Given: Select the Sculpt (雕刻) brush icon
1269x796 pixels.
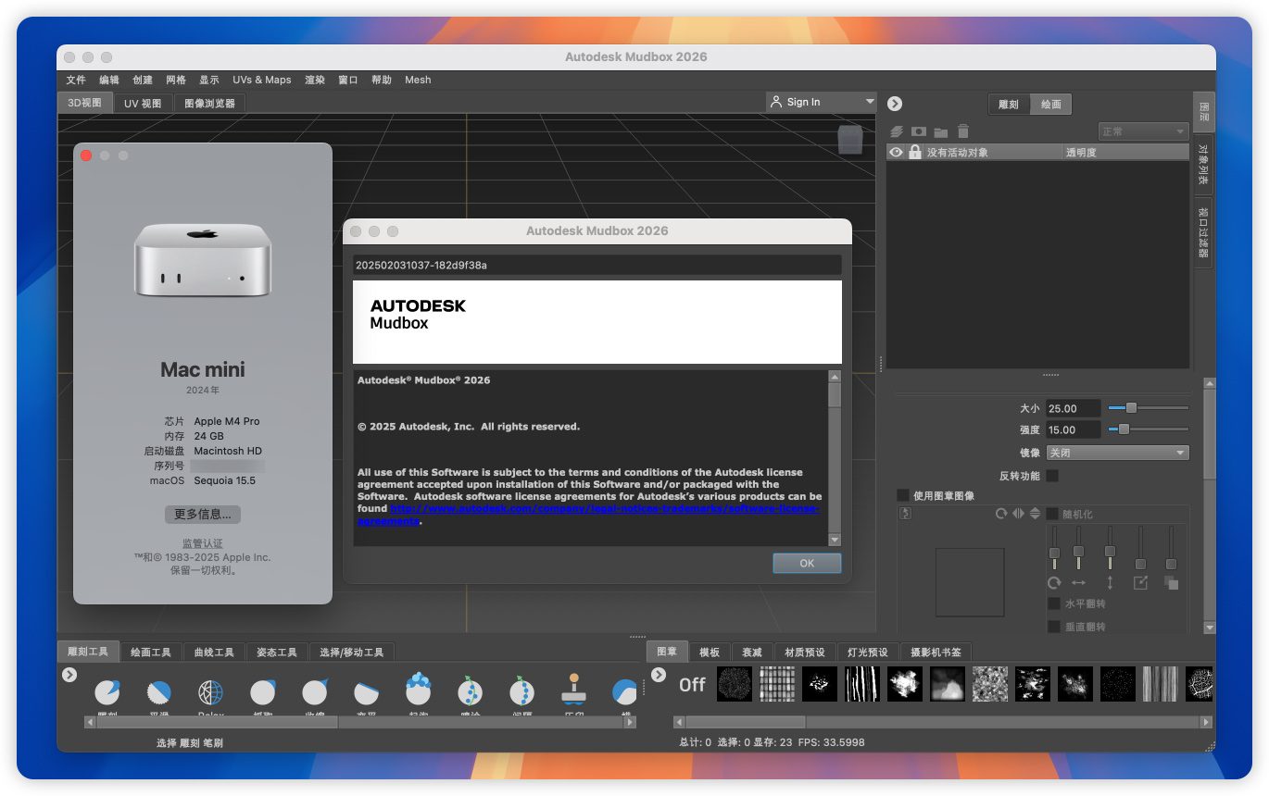Looking at the screenshot, I should click(107, 691).
